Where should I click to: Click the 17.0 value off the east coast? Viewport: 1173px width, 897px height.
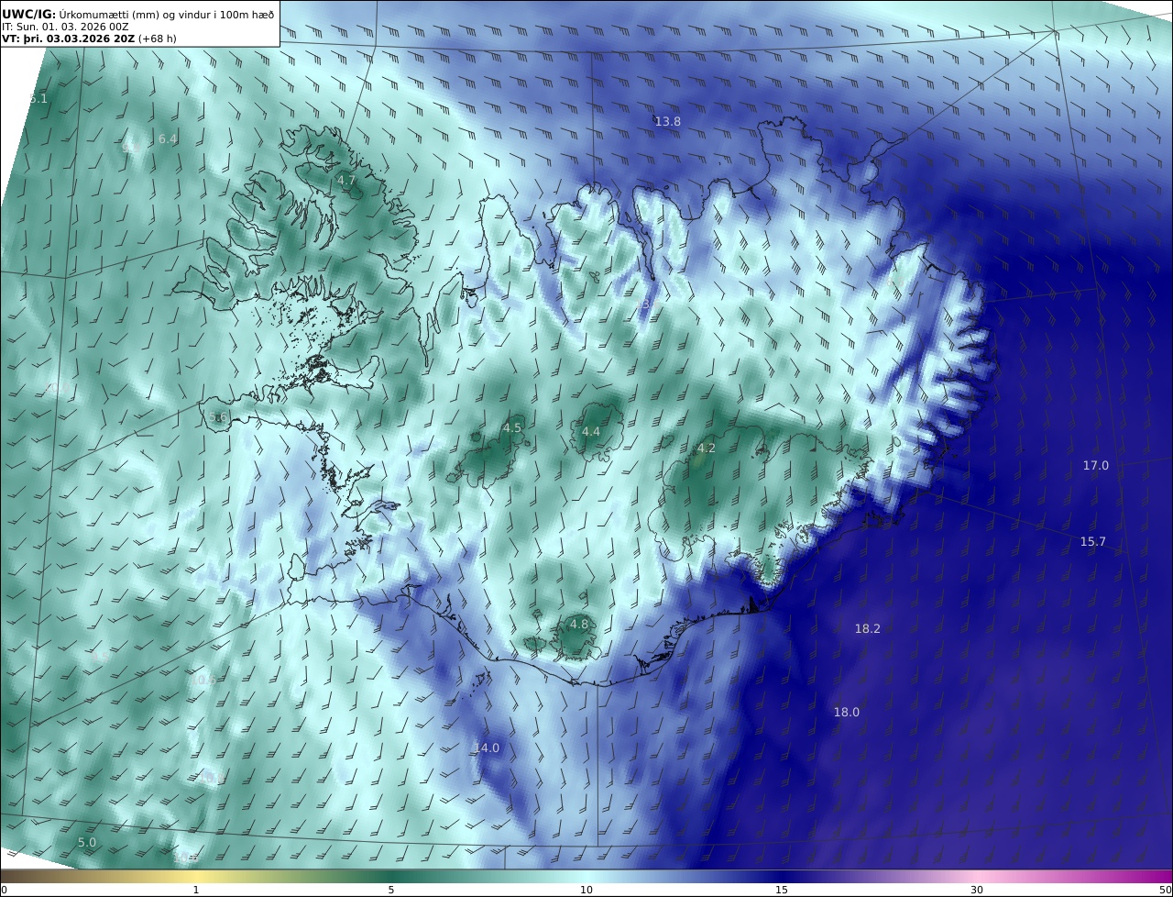(1095, 466)
